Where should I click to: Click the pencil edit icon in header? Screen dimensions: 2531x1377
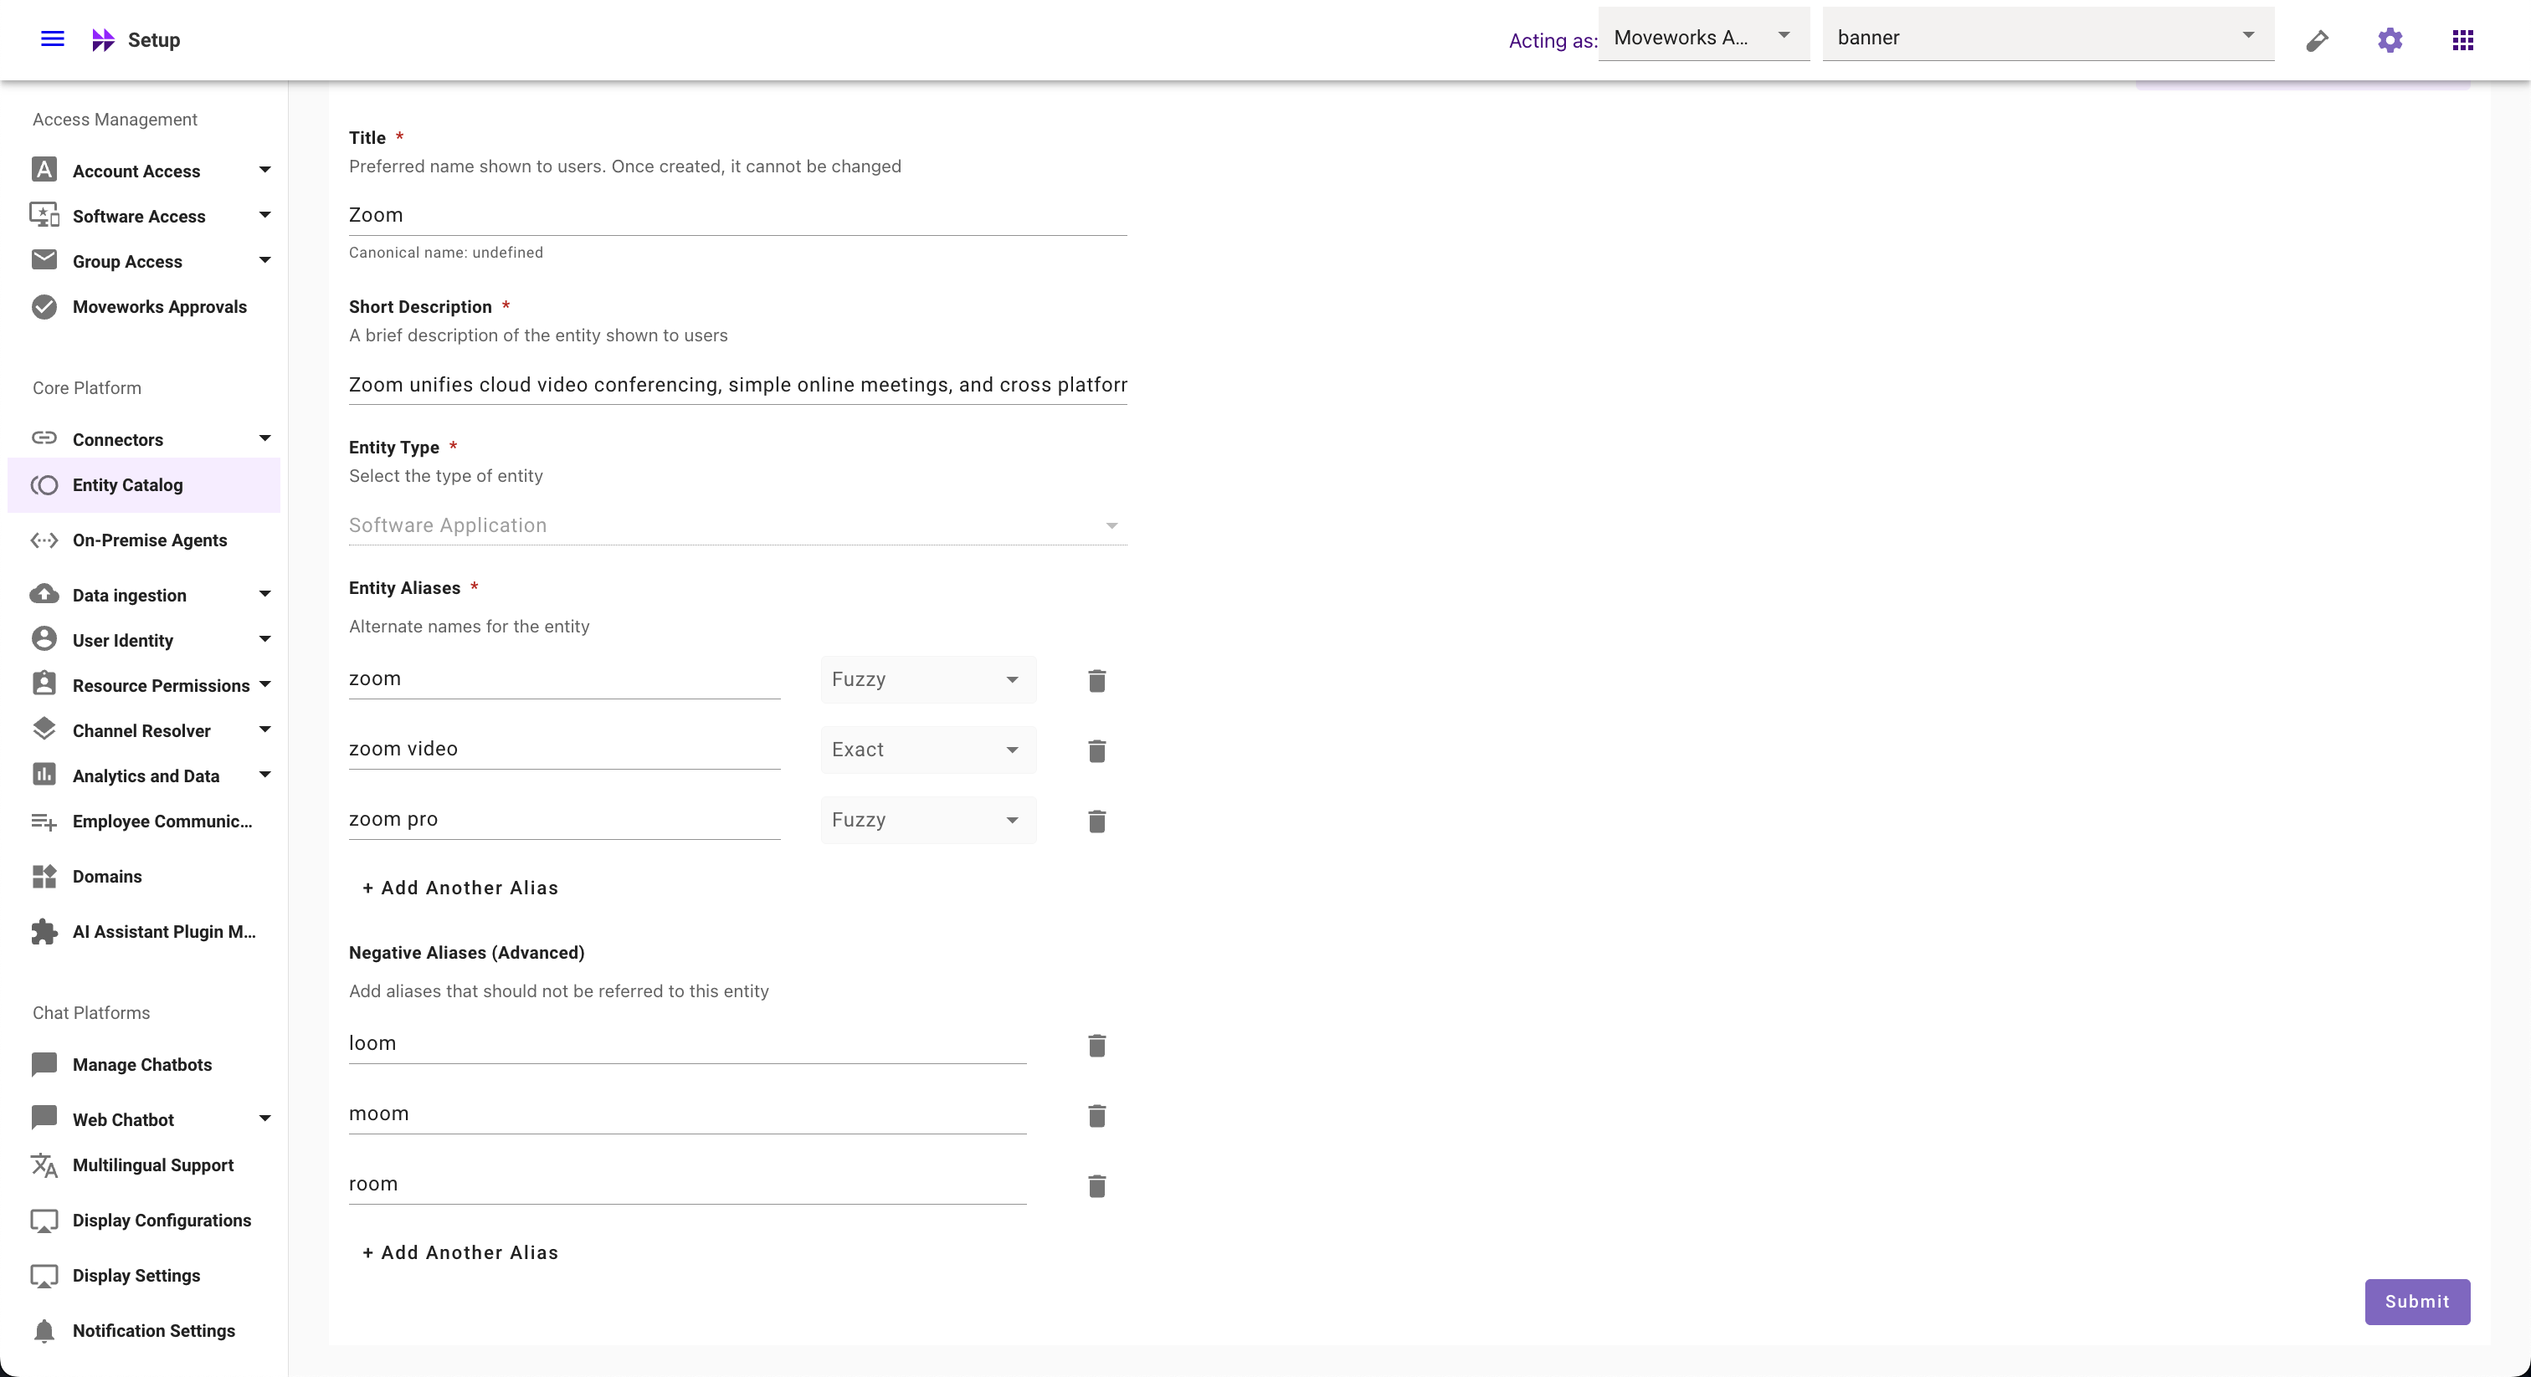click(x=2317, y=40)
